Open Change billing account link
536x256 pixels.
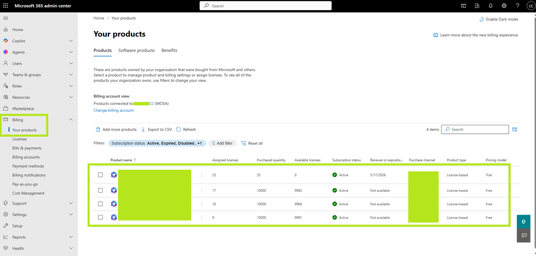click(113, 110)
